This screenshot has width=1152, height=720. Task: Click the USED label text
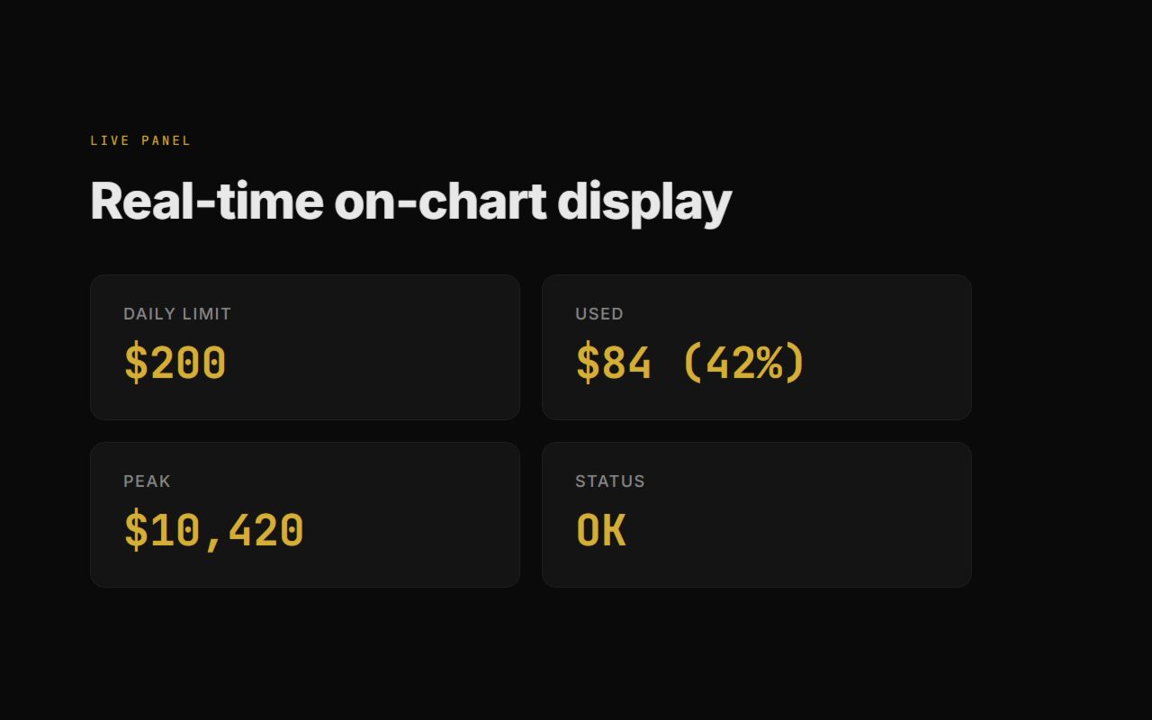tap(599, 314)
